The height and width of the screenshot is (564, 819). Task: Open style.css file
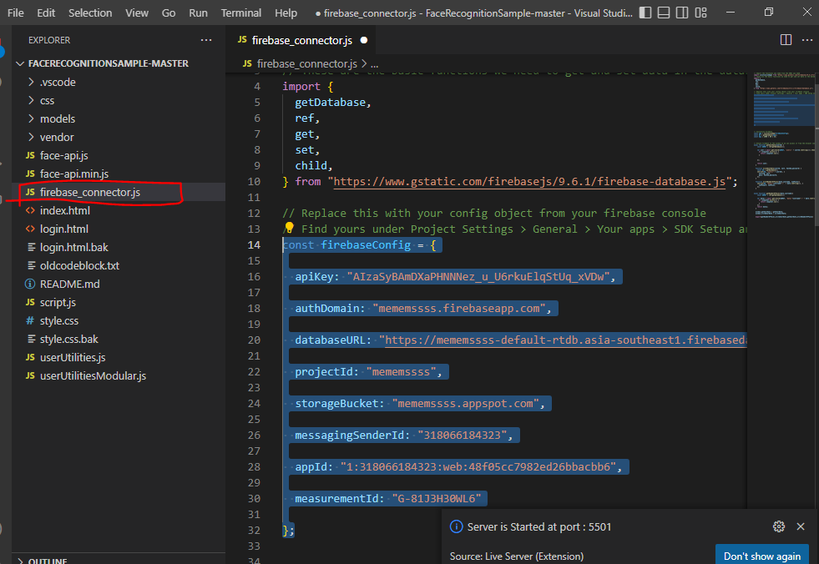pos(119,320)
